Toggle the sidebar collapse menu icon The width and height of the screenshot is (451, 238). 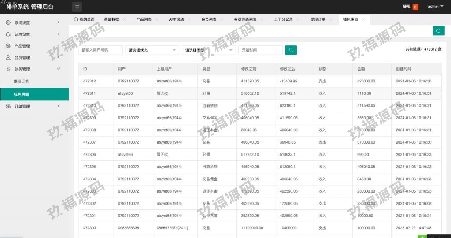[x=77, y=7]
